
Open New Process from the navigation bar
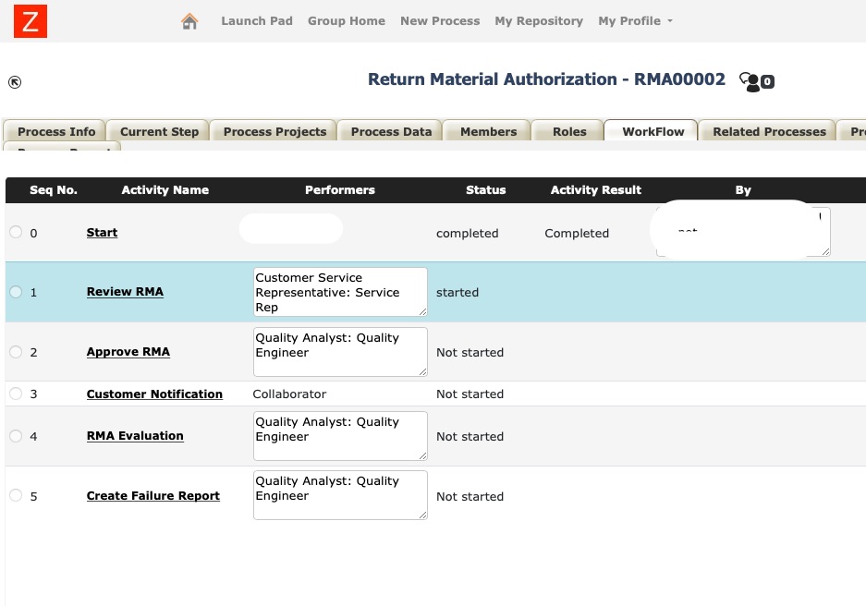click(440, 20)
